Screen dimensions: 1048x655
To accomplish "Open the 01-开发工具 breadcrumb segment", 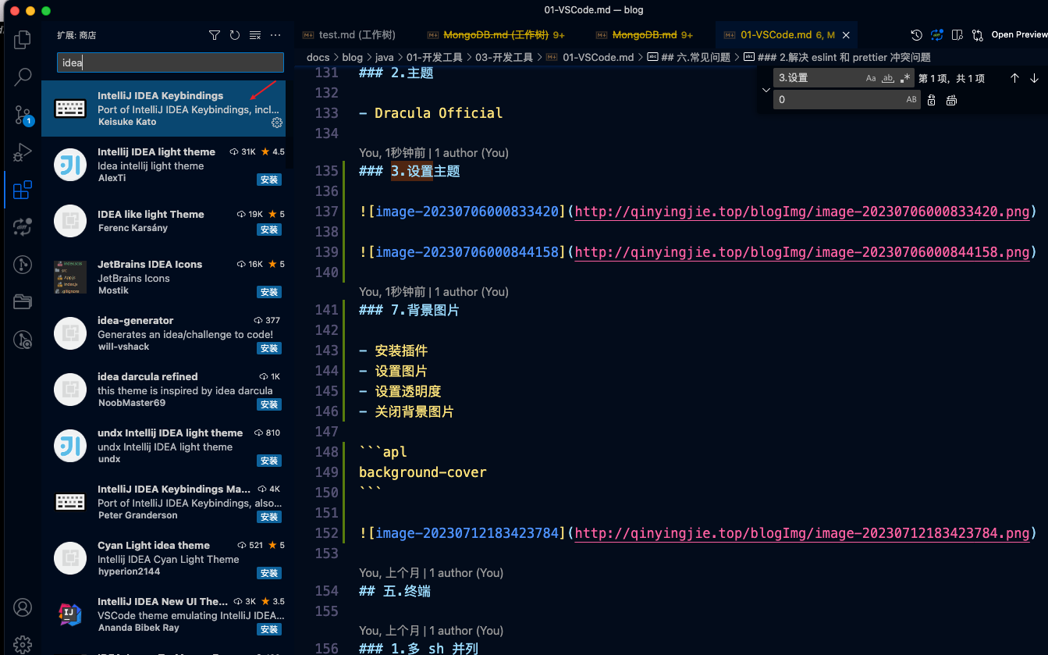I will pyautogui.click(x=435, y=57).
